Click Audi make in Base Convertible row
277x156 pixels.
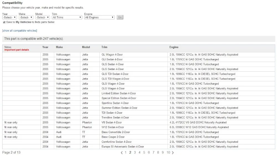pos(59,132)
